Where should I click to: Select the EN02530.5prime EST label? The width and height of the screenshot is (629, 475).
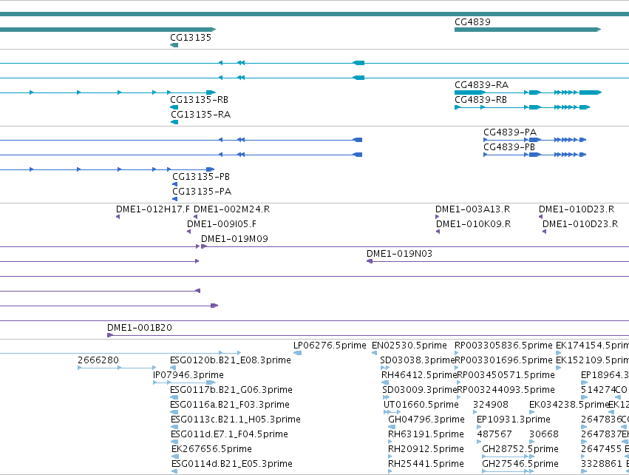pyautogui.click(x=409, y=346)
